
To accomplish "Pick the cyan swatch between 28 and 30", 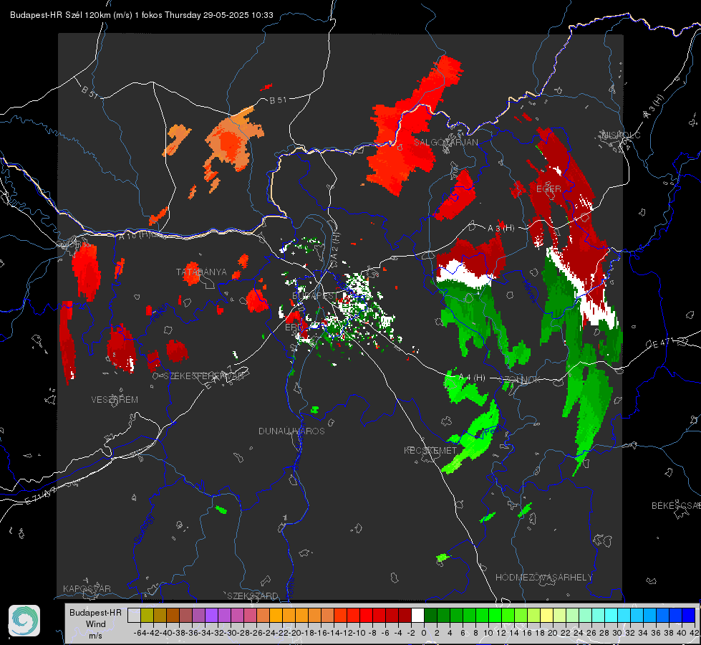I will click(x=611, y=615).
